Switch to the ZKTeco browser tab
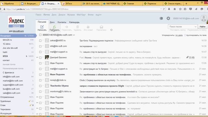Image resolution: width=208 pixels, height=117 pixels. pos(71,4)
